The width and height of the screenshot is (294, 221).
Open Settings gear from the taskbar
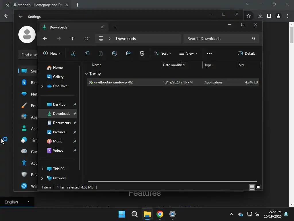click(172, 214)
